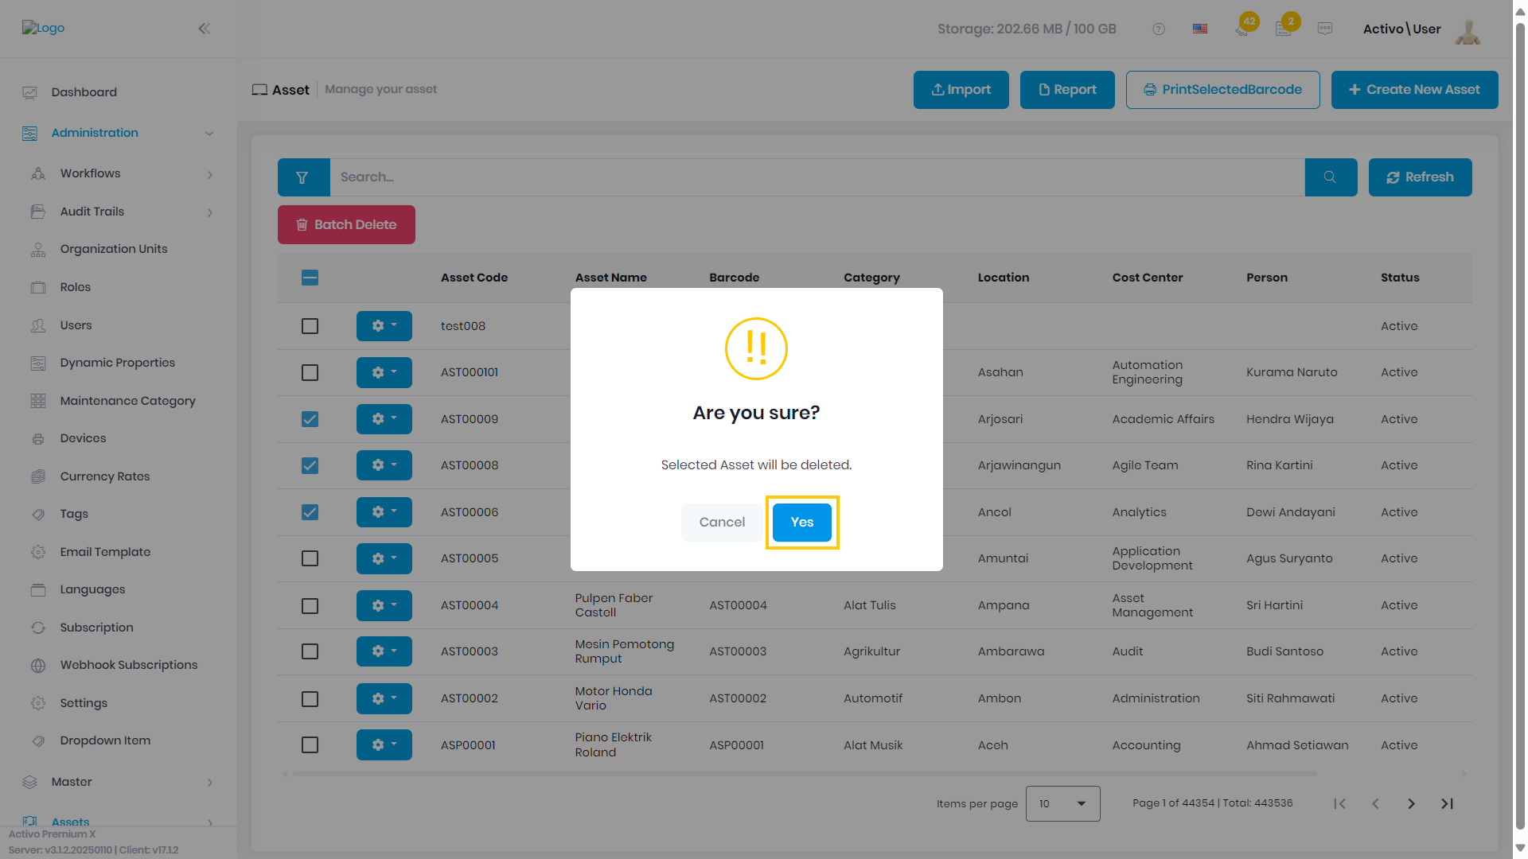1528x859 pixels.
Task: Click the Create New Asset button
Action: coord(1415,90)
